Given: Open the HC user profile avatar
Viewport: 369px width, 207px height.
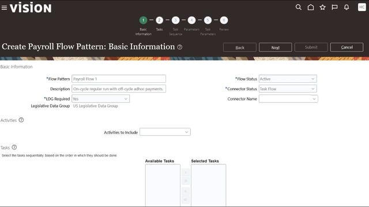Looking at the screenshot, I should point(362,7).
